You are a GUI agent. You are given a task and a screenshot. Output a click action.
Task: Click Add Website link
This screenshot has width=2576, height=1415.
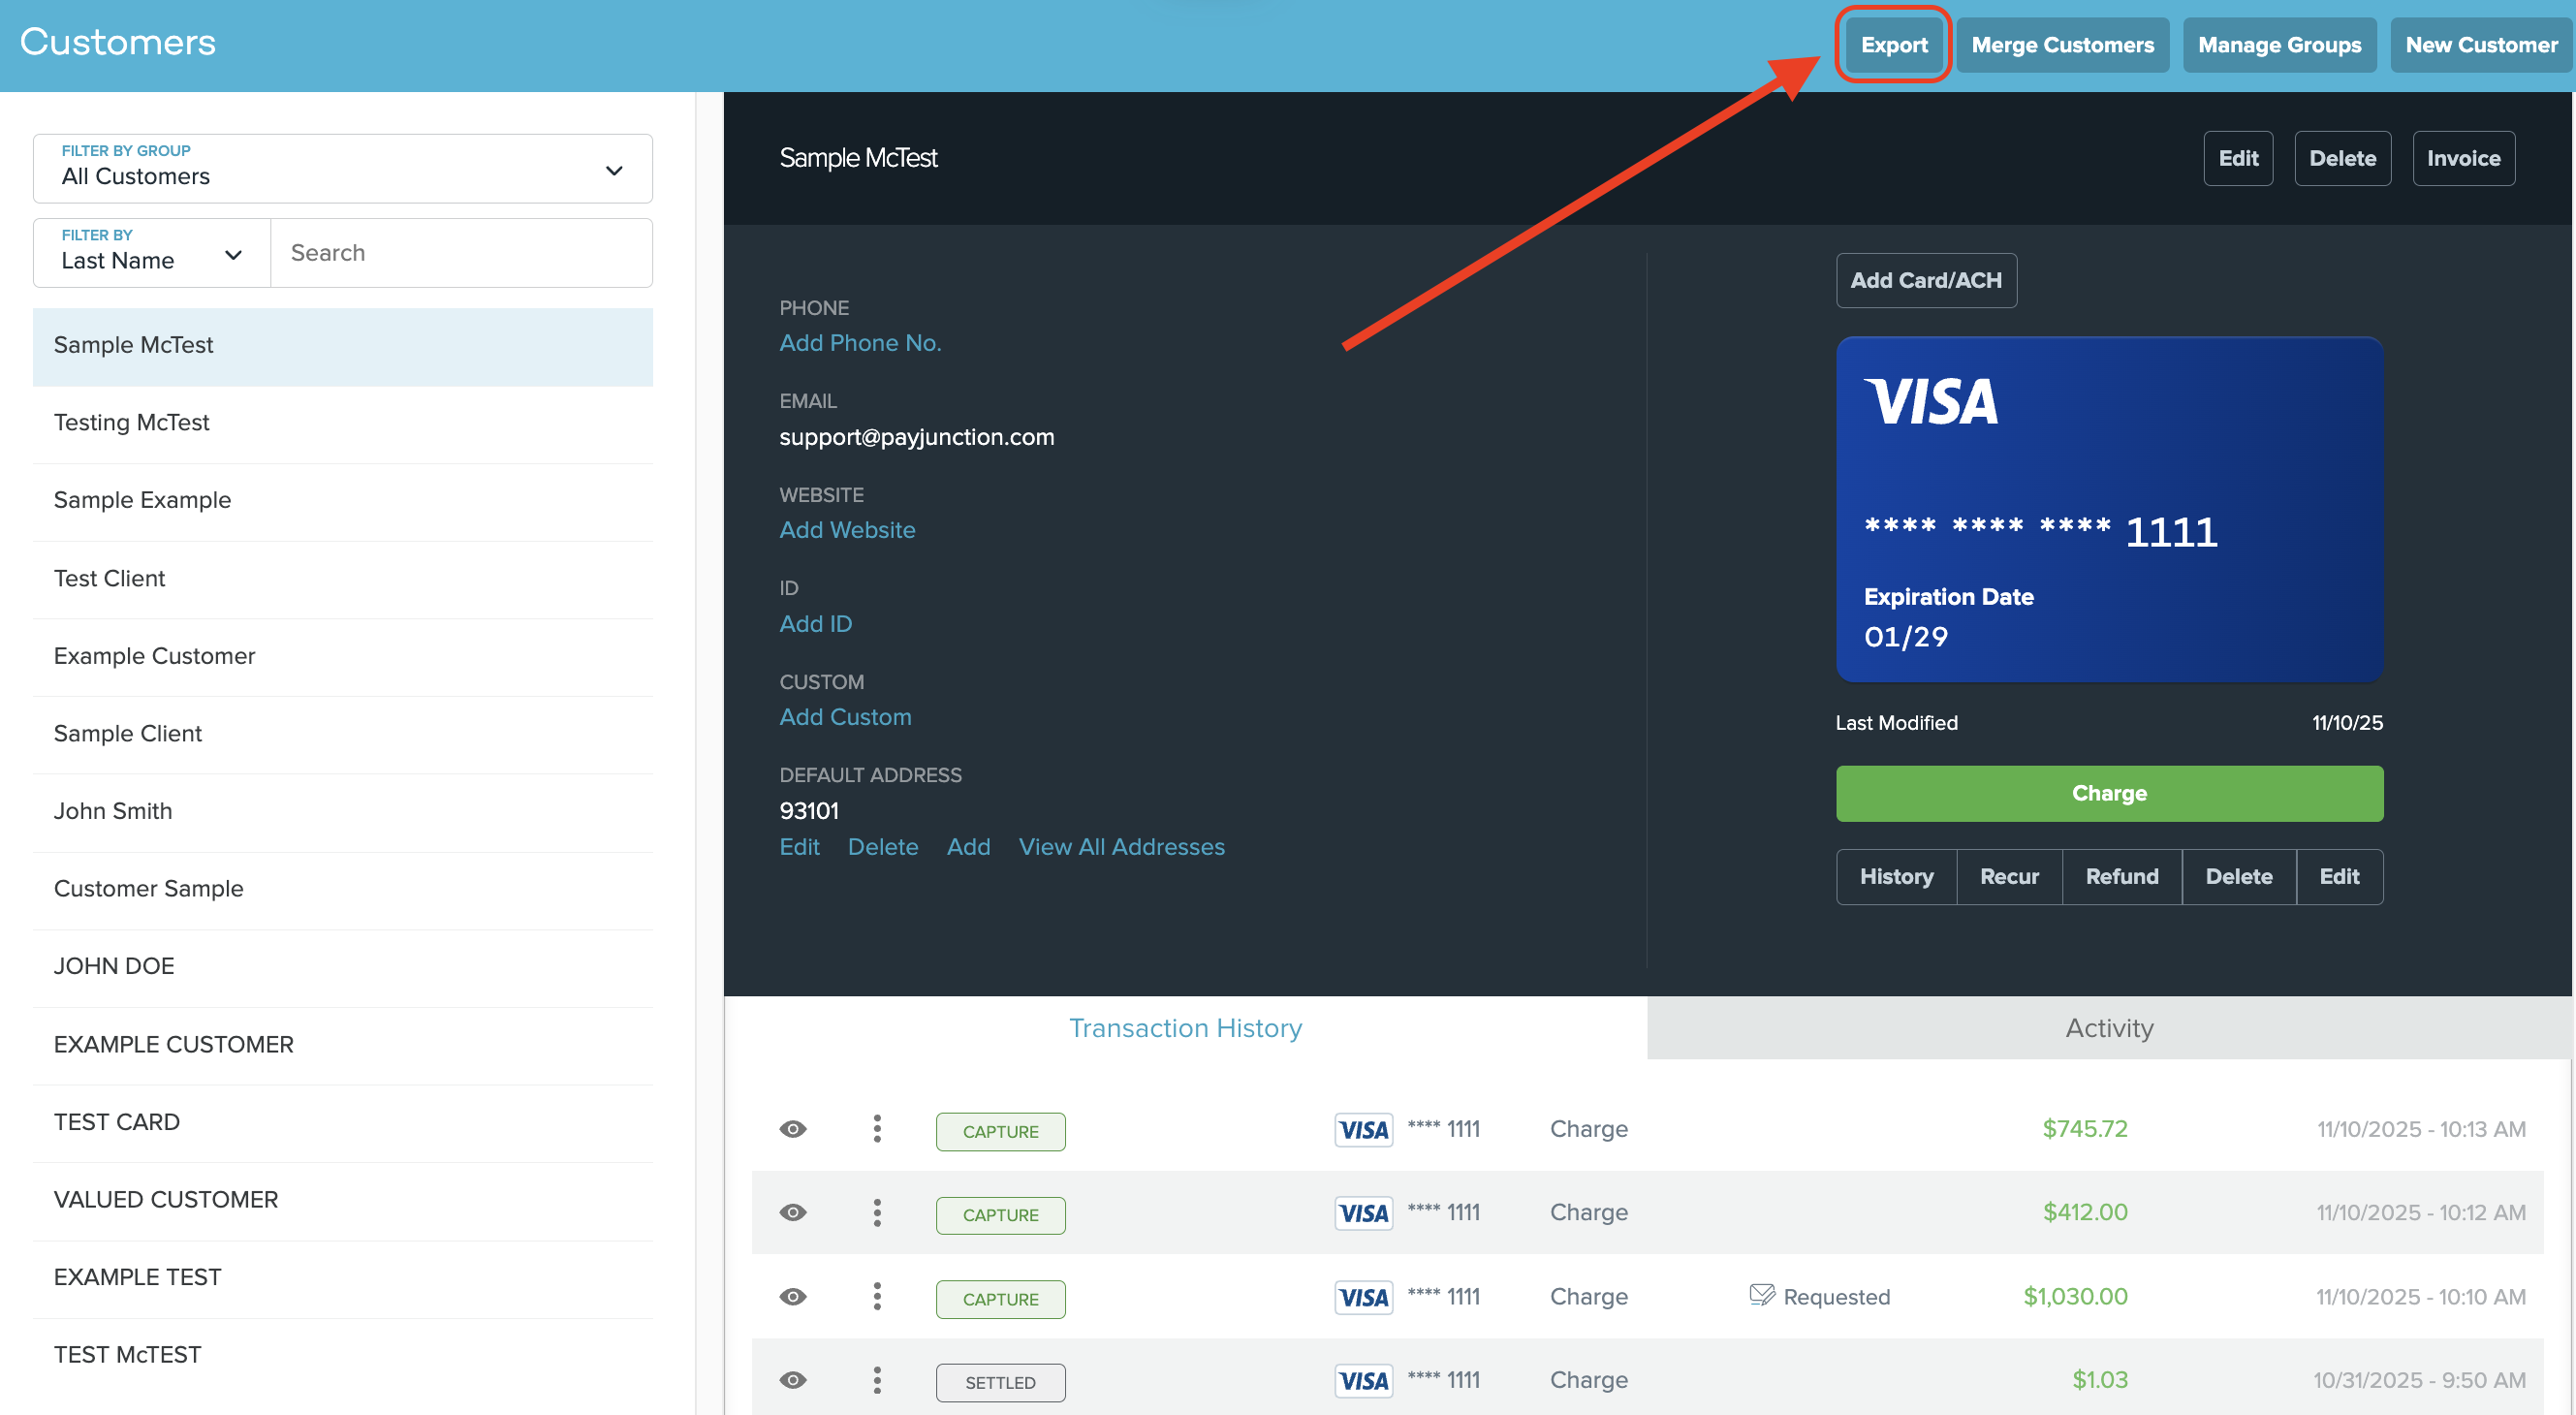point(847,530)
